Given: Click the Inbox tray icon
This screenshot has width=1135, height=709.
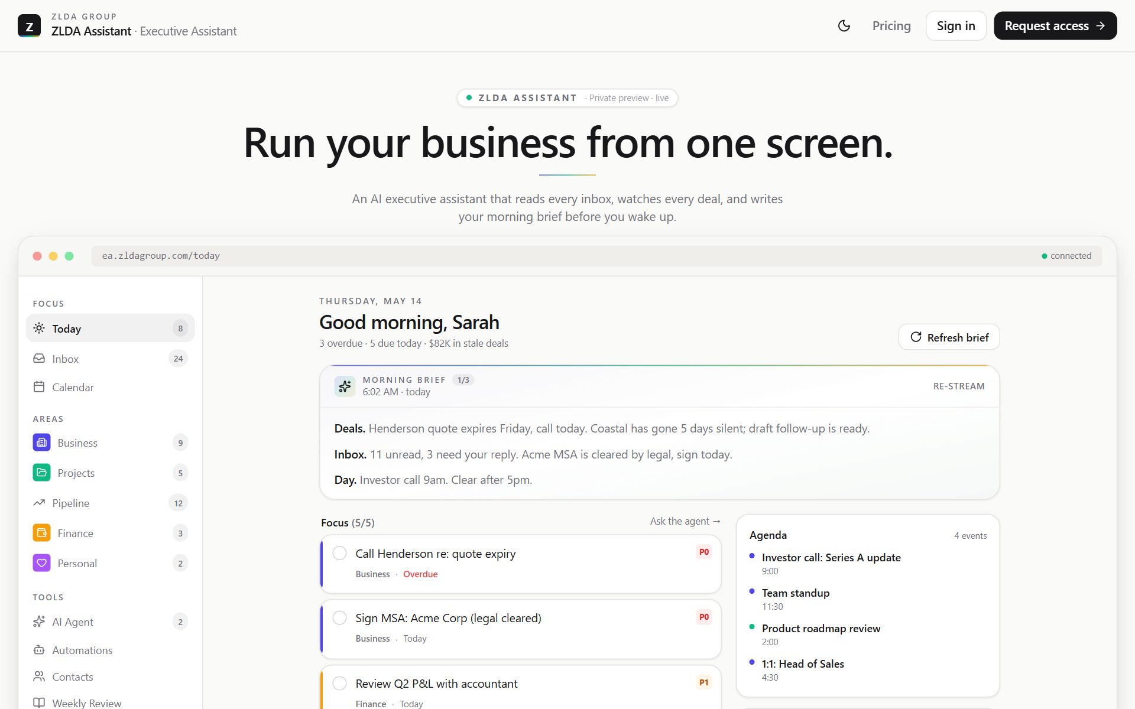Looking at the screenshot, I should coord(39,358).
